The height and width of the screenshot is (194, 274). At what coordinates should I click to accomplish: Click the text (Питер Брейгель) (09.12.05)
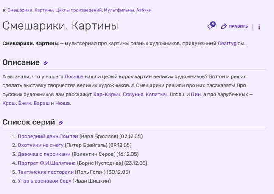[x=98, y=145]
